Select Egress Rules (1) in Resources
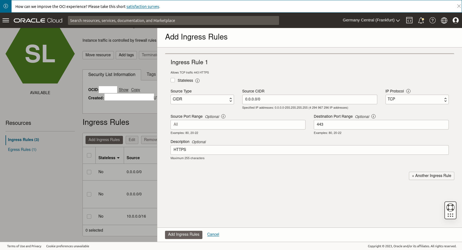Viewport: 462px width, 250px height. pyautogui.click(x=22, y=150)
